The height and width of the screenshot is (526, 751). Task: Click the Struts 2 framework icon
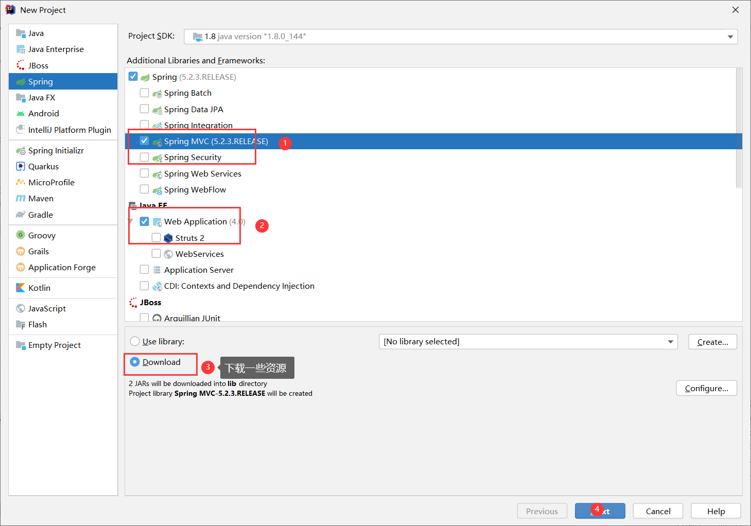(x=168, y=238)
